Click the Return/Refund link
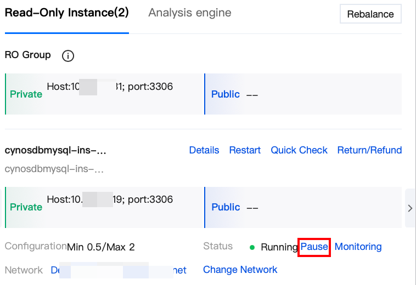This screenshot has height=285, width=416. (369, 150)
